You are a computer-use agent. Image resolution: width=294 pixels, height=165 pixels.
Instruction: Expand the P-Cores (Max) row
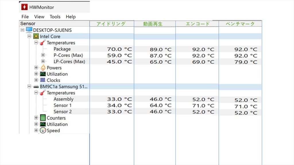pos(43,55)
